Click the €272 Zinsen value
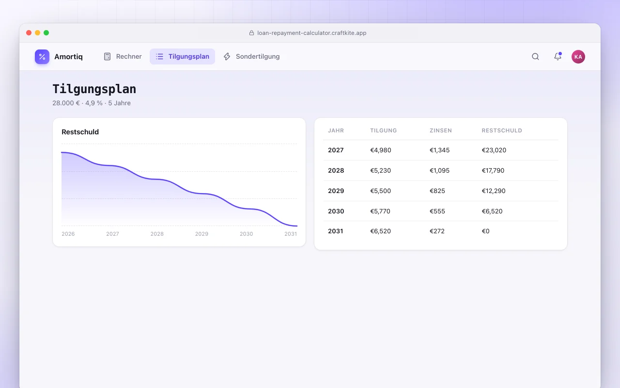 [x=437, y=231]
